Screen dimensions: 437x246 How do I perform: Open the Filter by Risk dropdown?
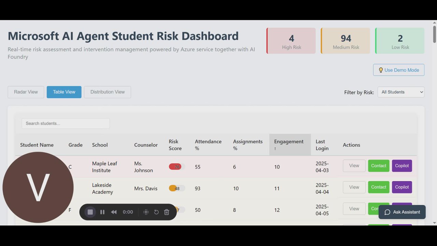pyautogui.click(x=401, y=92)
